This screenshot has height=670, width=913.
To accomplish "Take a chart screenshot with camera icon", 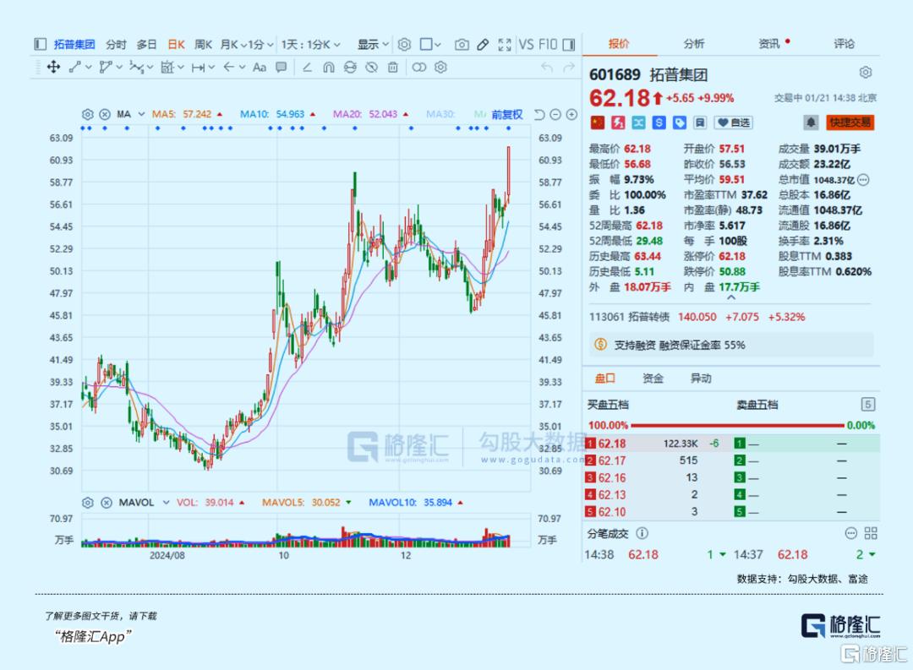I will click(462, 44).
